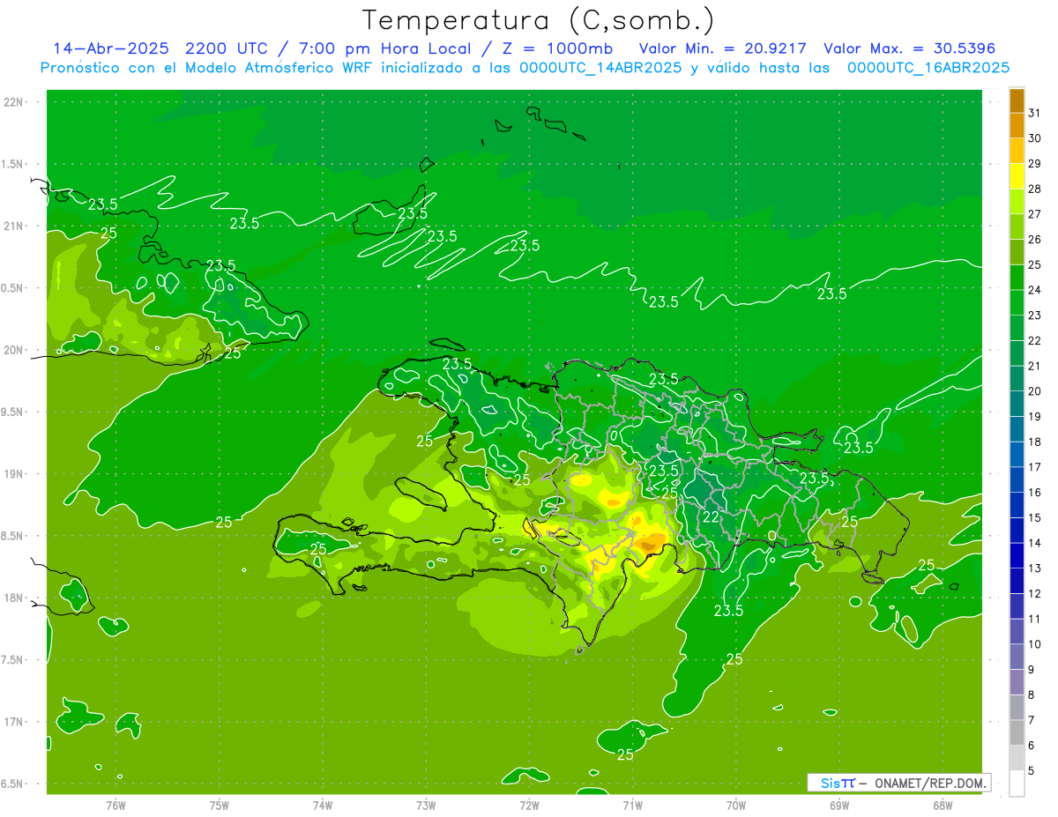Pick the dark orange swatch above 31

click(x=1017, y=100)
